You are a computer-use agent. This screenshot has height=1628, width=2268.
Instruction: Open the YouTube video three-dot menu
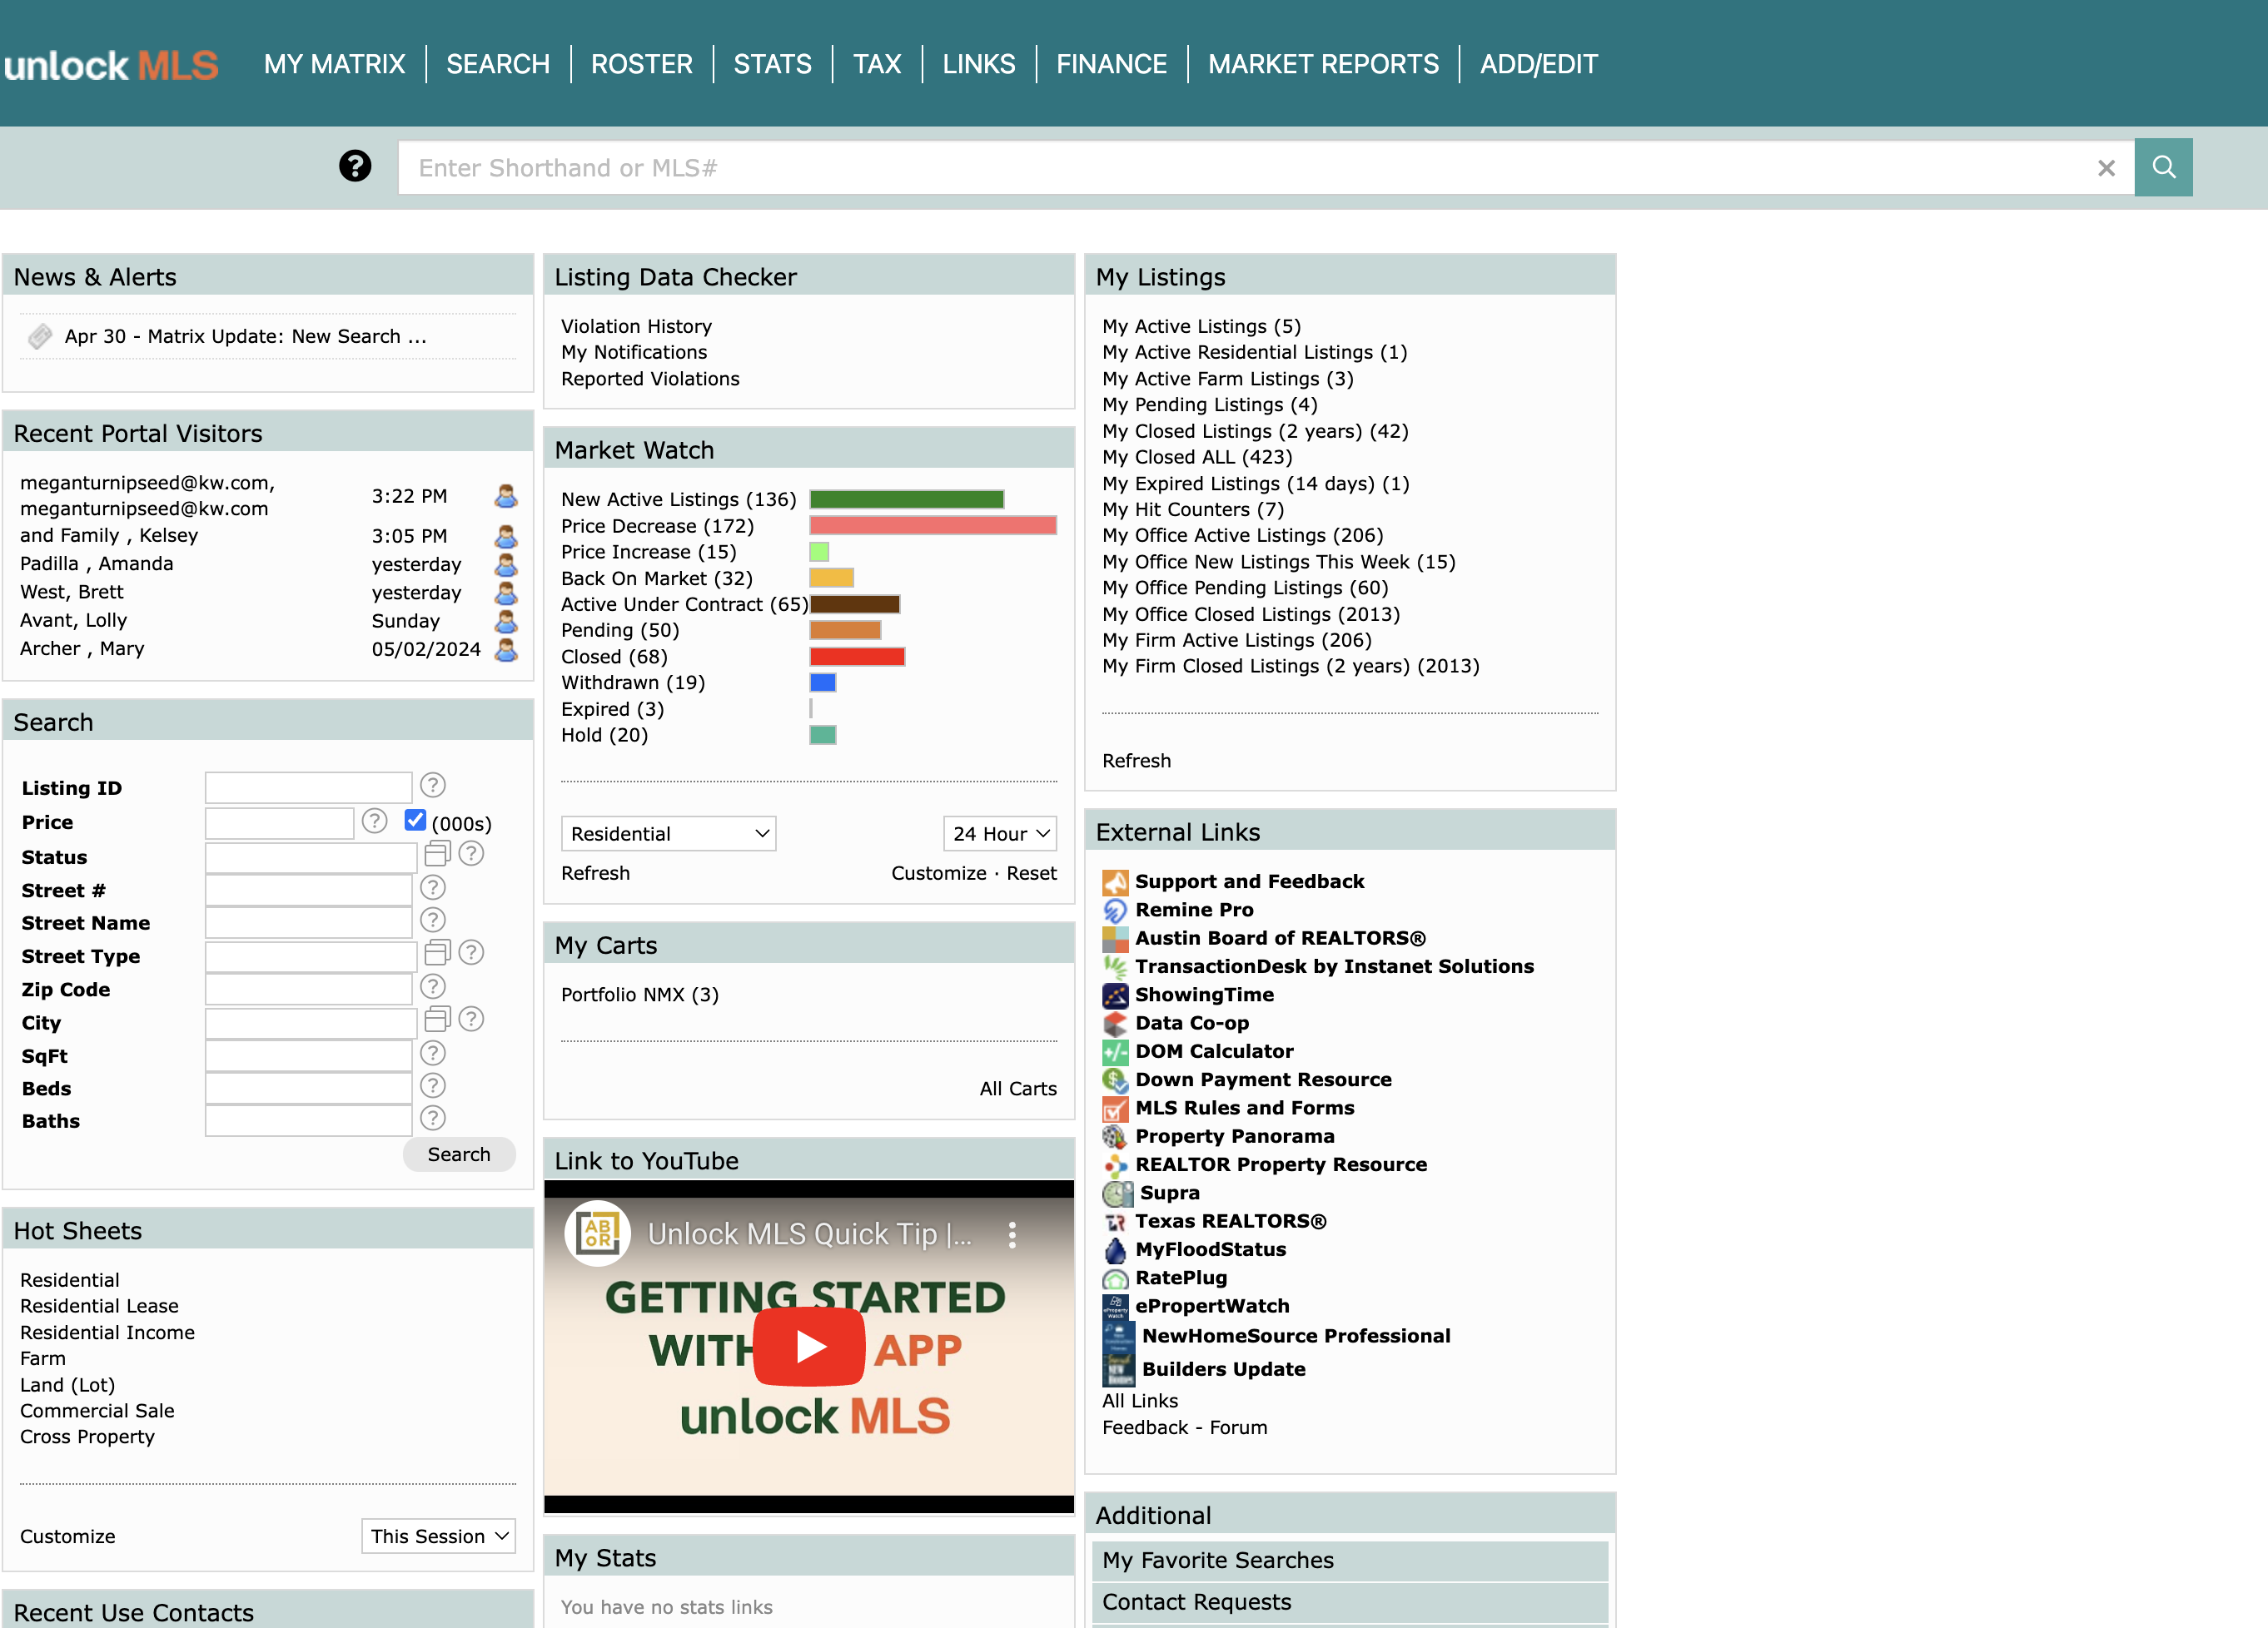pyautogui.click(x=1012, y=1234)
